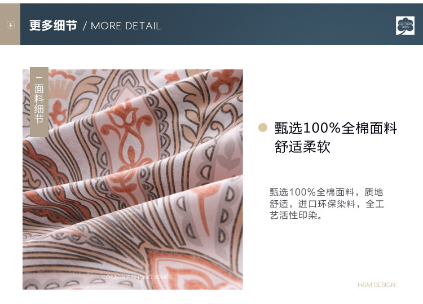Click the MORE DETAIL heading text
This screenshot has height=304, width=423.
click(x=126, y=26)
